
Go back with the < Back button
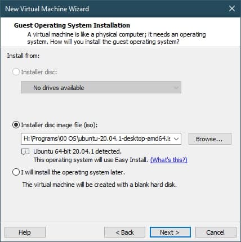(x=124, y=232)
